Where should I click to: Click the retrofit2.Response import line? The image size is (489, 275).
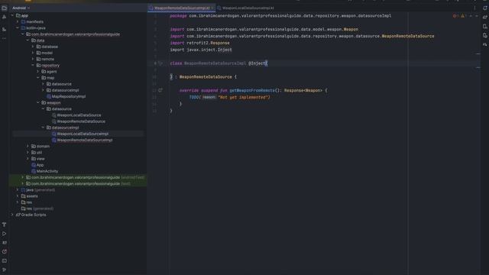click(200, 43)
